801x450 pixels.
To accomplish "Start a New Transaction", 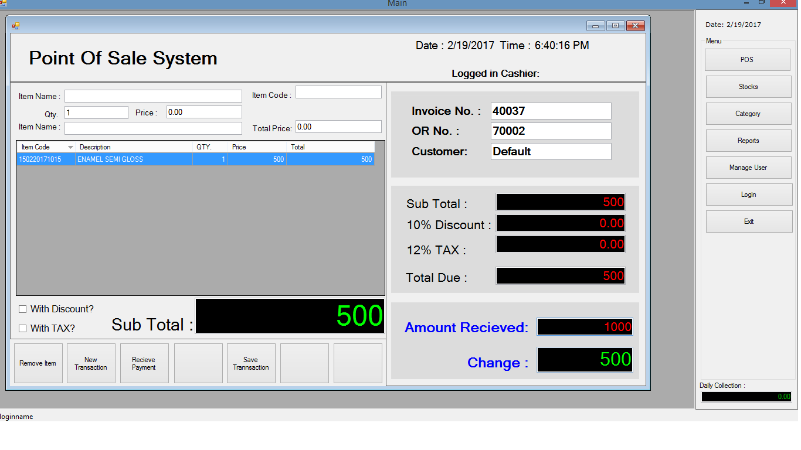I will [x=91, y=363].
